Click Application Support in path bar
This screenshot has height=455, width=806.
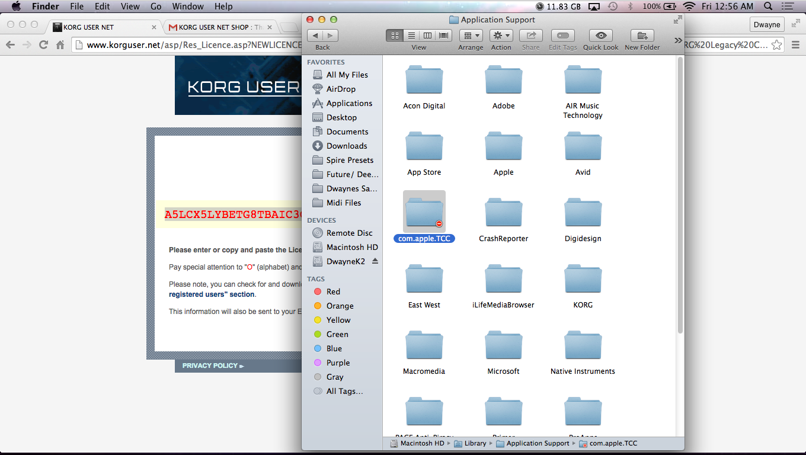[x=532, y=443]
